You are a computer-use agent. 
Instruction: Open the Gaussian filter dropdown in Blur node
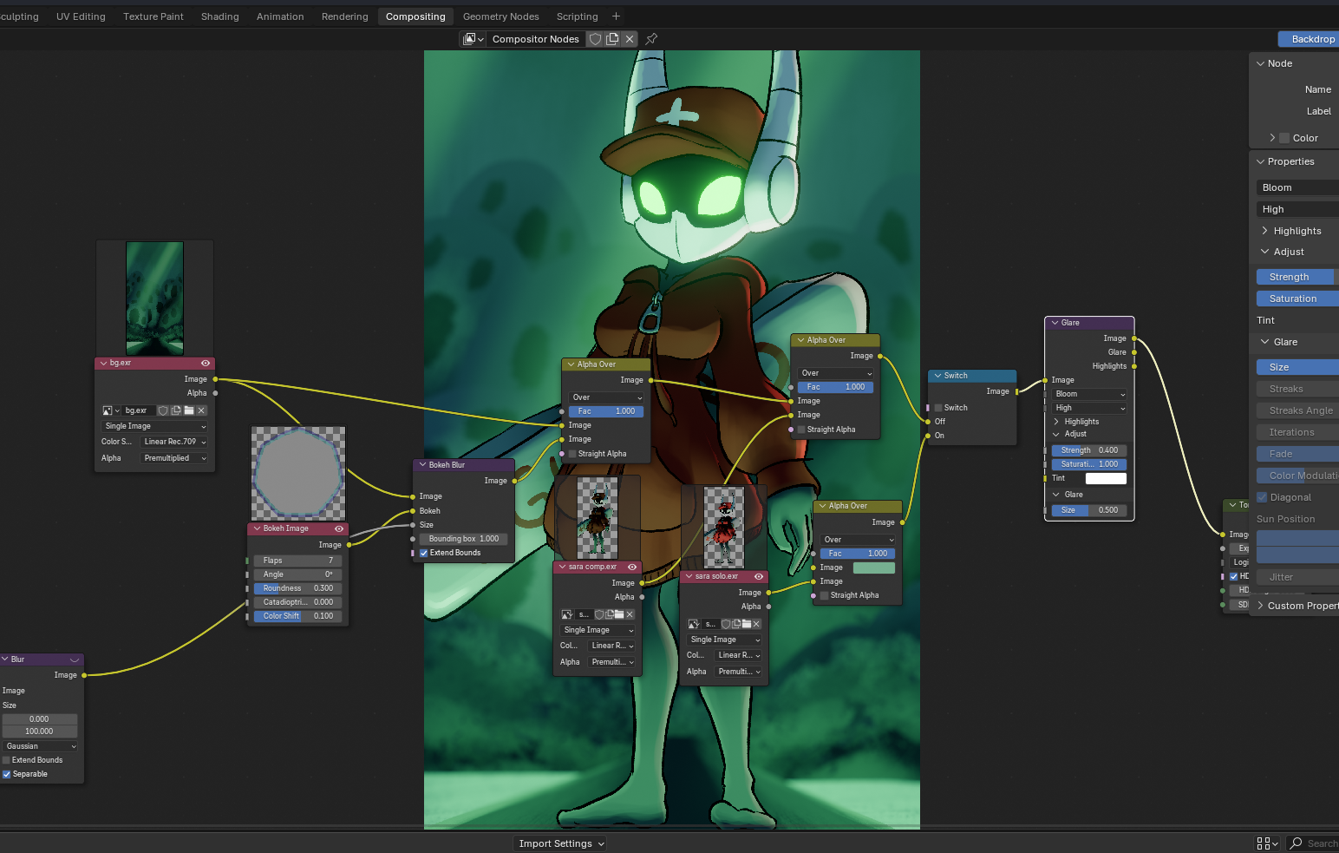point(40,746)
